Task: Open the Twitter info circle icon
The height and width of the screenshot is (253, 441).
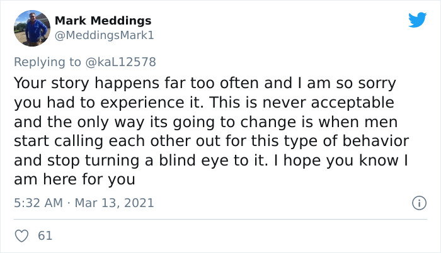Action: click(x=416, y=203)
